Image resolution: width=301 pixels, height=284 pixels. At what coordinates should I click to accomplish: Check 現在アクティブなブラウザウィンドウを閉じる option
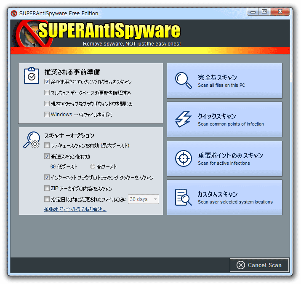tap(47, 104)
